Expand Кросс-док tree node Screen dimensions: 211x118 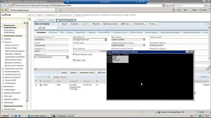point(2,96)
